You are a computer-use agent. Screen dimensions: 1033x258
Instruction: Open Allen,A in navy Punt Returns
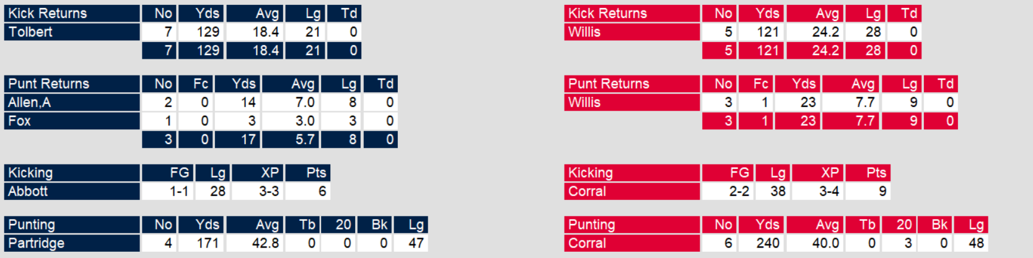tap(30, 103)
